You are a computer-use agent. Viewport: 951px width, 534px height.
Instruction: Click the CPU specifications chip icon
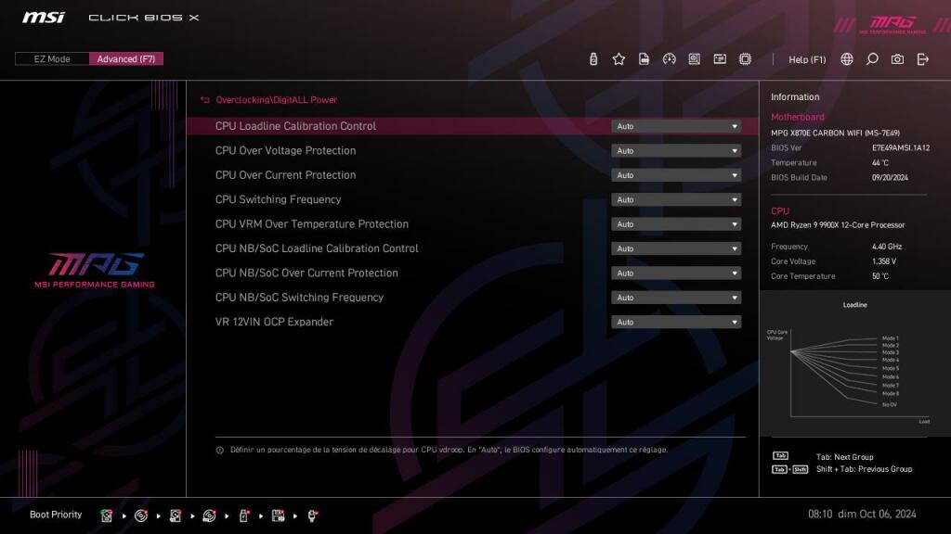(744, 58)
